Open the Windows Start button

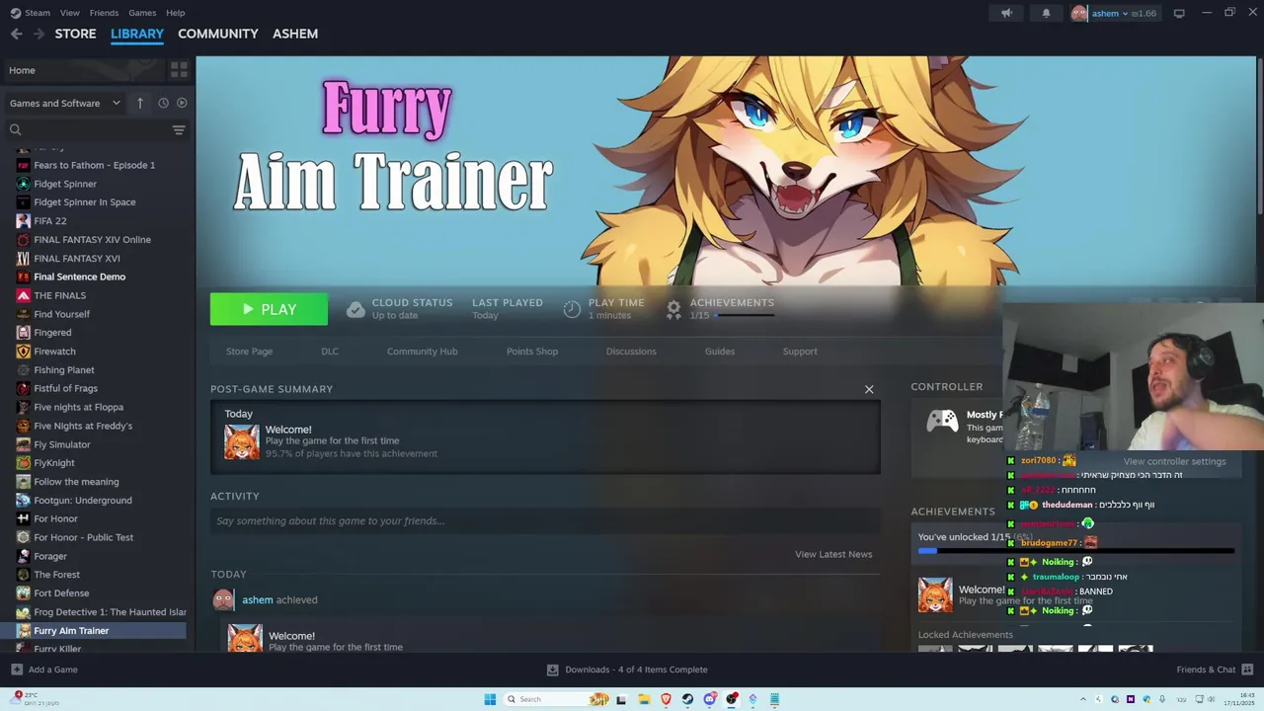[490, 699]
